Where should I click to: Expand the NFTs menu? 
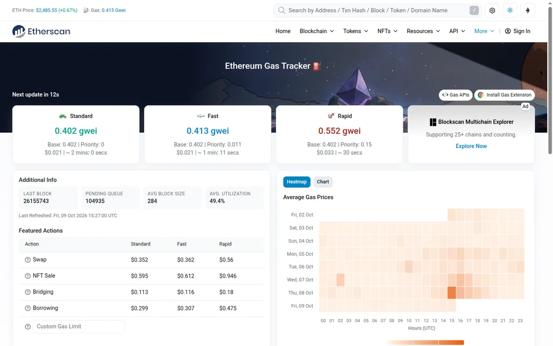(388, 31)
